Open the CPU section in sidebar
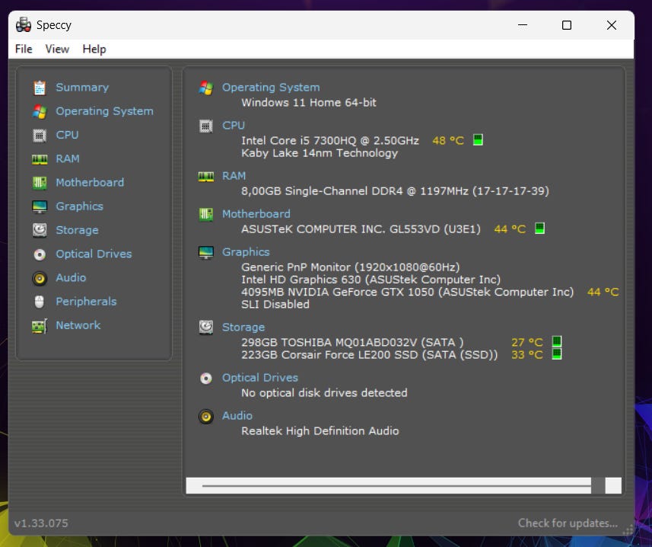This screenshot has height=547, width=652. coord(68,135)
